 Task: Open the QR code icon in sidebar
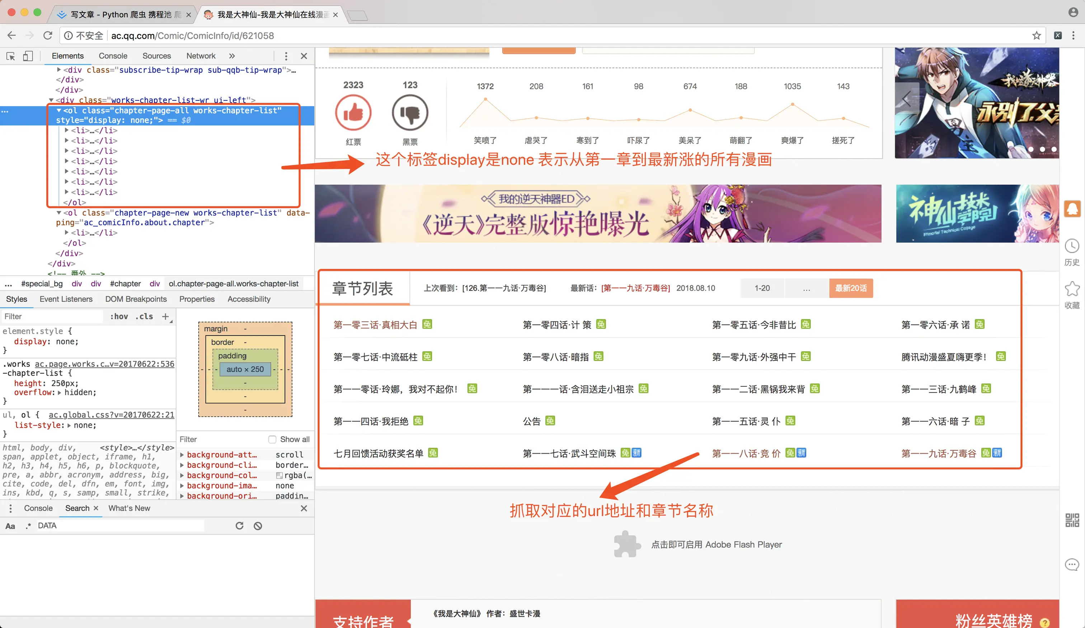point(1072,520)
